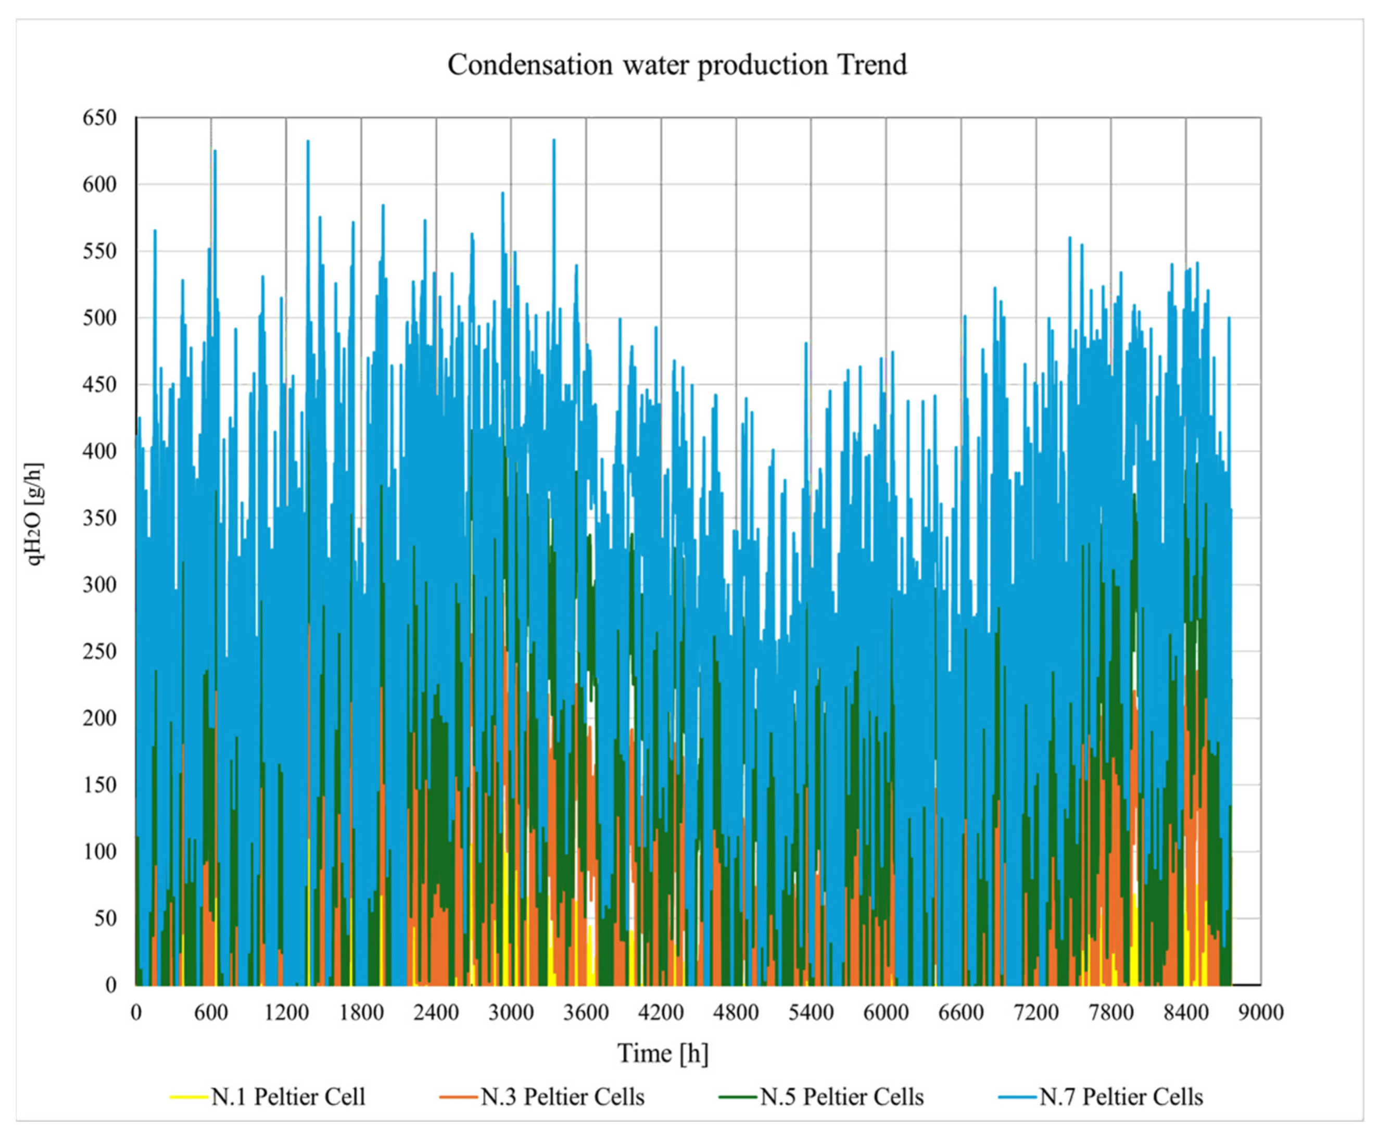Click the N.1 Peltier Cell legend entry
The width and height of the screenshot is (1377, 1134).
[x=287, y=1096]
